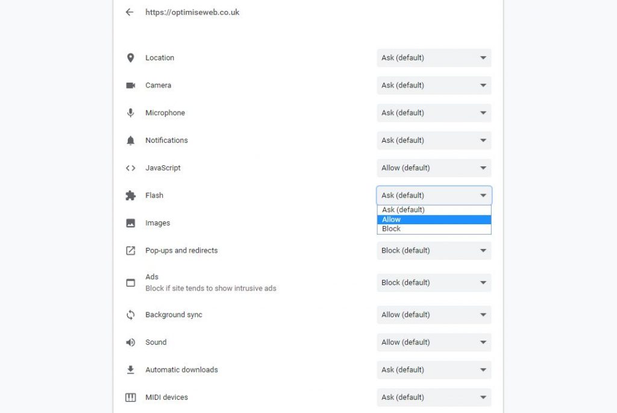
Task: Click the Pop-ups and redirects icon
Action: (131, 251)
